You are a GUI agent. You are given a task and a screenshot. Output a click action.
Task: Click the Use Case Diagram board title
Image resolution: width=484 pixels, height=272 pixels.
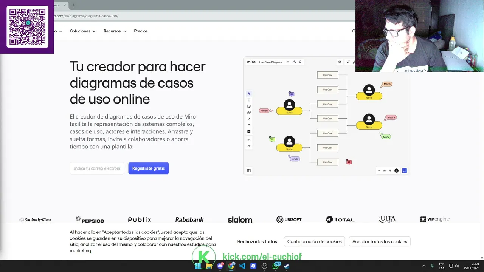point(270,62)
